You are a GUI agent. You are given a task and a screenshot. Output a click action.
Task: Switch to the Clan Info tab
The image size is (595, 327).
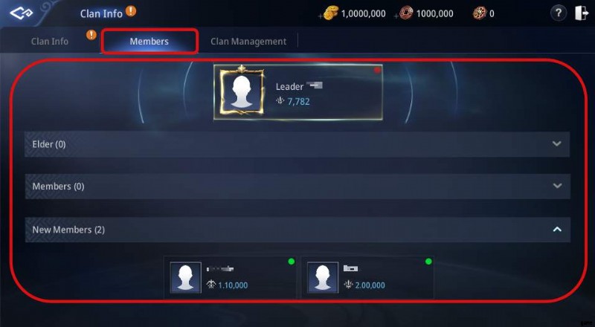point(50,42)
